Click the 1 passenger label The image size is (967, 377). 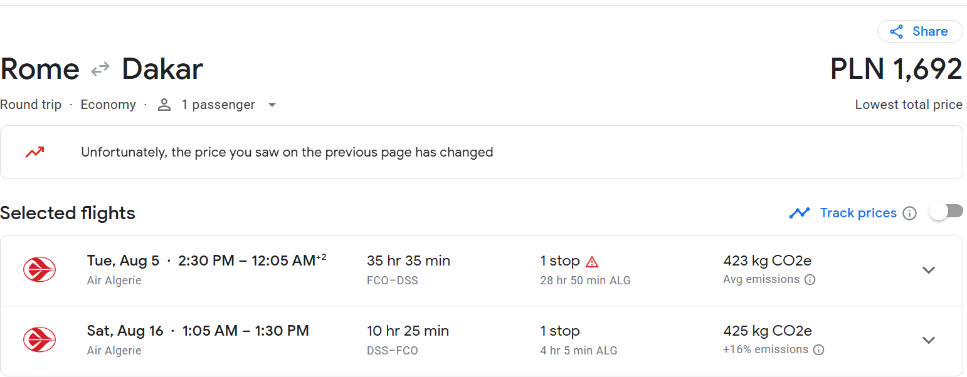coord(218,105)
